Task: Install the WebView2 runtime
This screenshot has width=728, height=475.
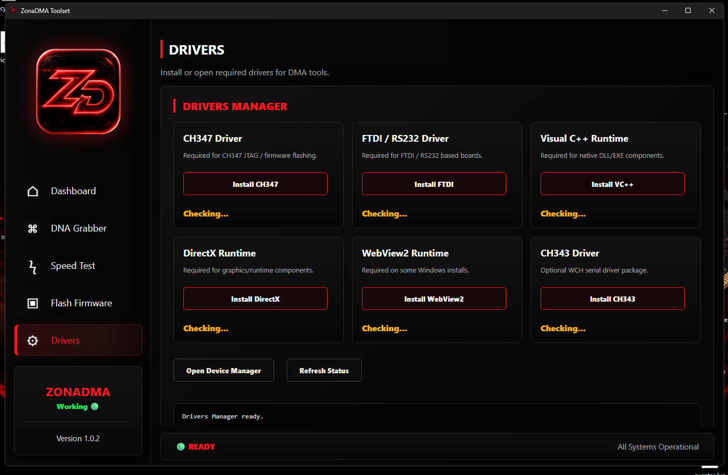Action: point(434,298)
